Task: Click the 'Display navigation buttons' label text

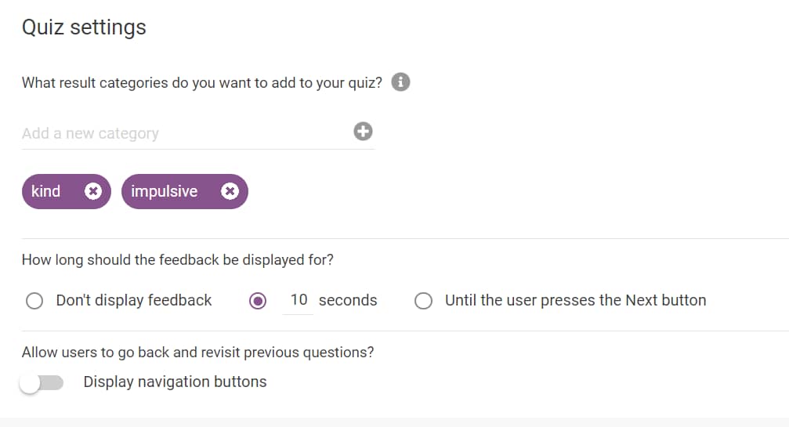Action: click(175, 382)
